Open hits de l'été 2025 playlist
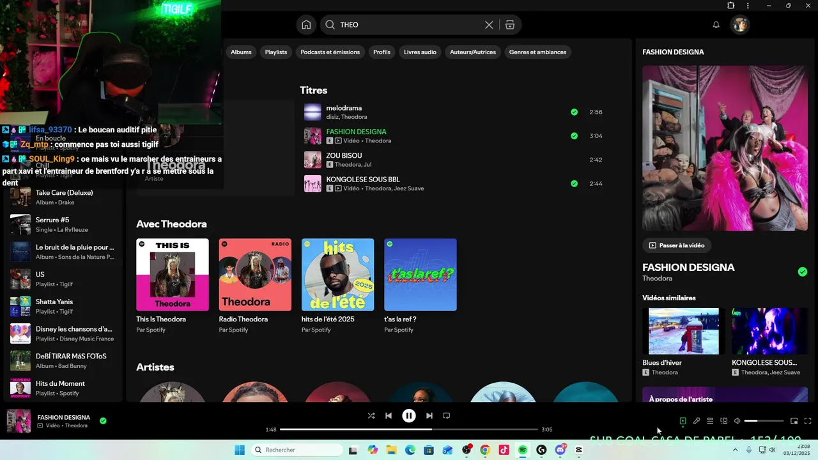The image size is (818, 460). (337, 286)
